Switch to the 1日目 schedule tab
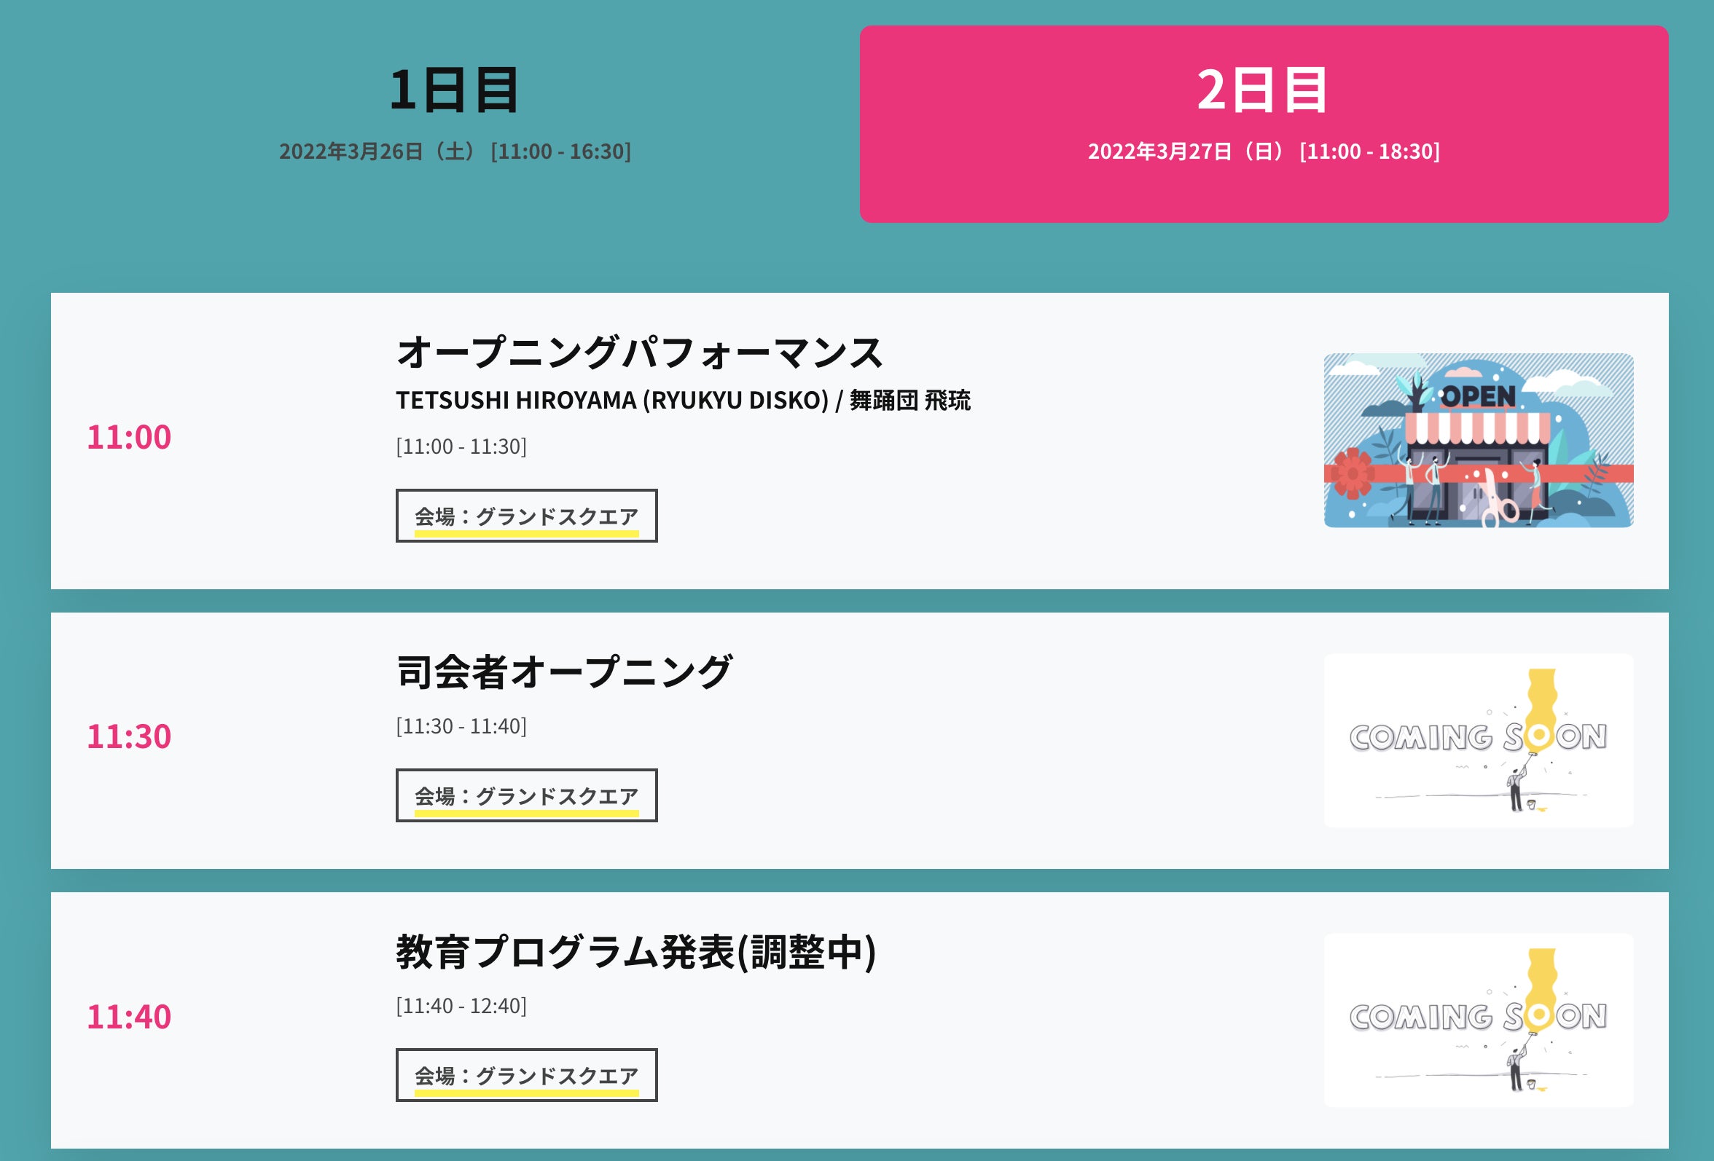The image size is (1714, 1161). coord(454,90)
